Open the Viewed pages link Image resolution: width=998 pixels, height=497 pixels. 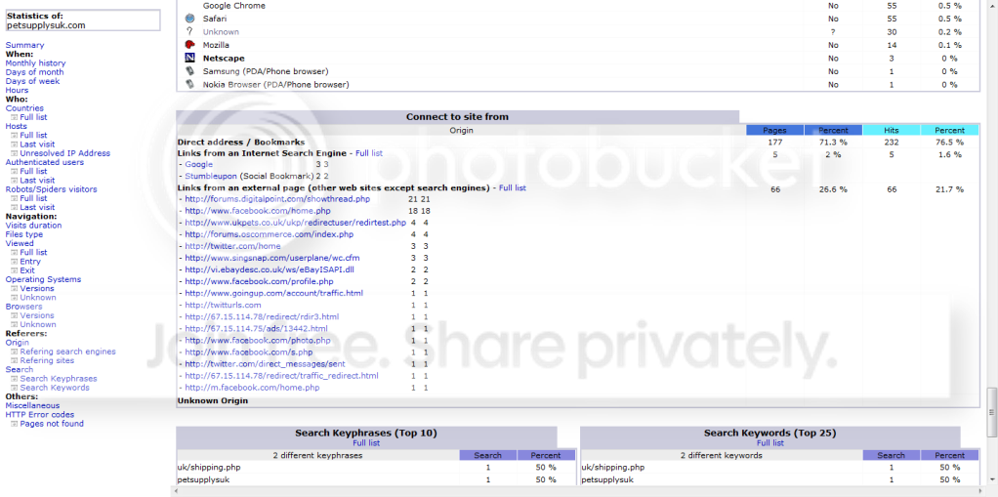click(20, 243)
